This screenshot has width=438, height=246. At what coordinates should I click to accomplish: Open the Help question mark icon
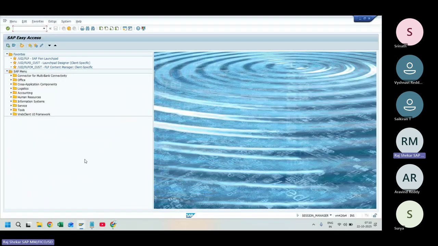coord(138,28)
